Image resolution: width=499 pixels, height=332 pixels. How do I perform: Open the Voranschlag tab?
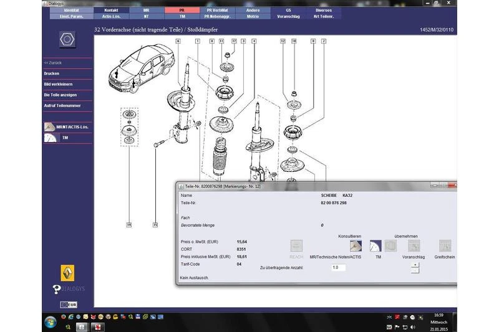pos(288,16)
